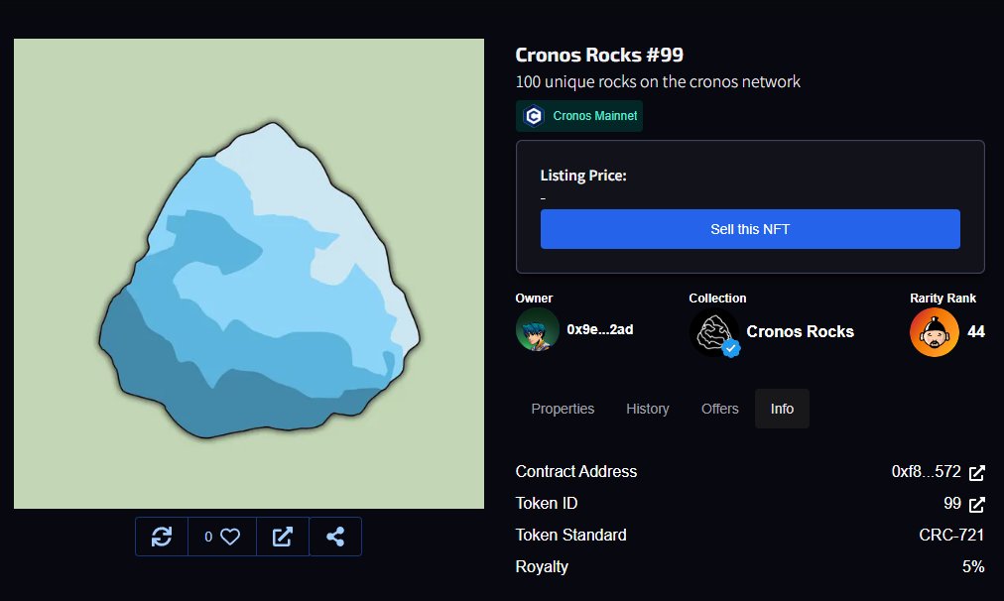This screenshot has width=1004, height=601.
Task: Refresh the NFT metadata
Action: [x=161, y=537]
